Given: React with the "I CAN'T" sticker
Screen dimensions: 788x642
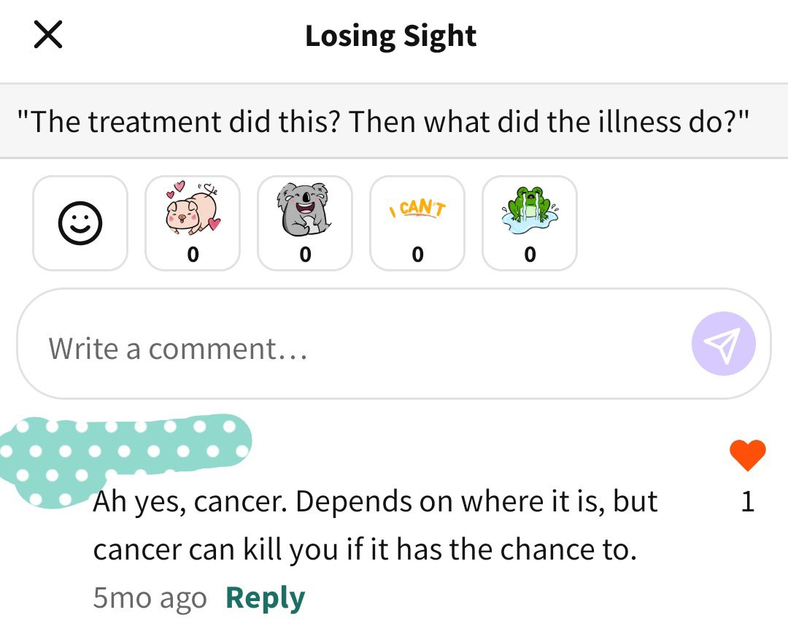Looking at the screenshot, I should click(417, 223).
